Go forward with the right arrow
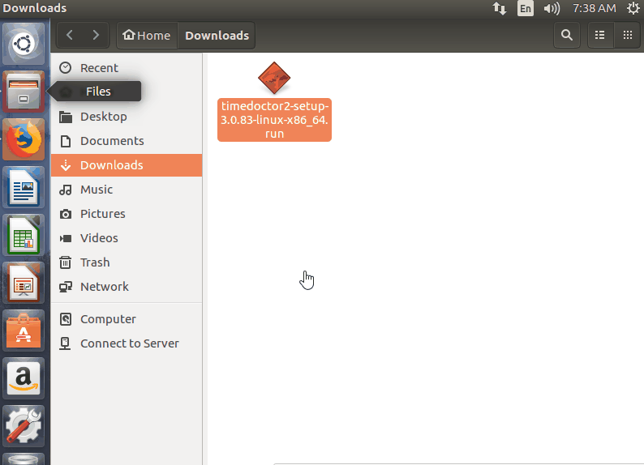The width and height of the screenshot is (644, 465). pos(96,36)
